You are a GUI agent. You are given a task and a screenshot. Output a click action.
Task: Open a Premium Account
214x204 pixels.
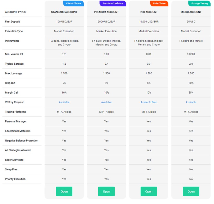(x=106, y=191)
